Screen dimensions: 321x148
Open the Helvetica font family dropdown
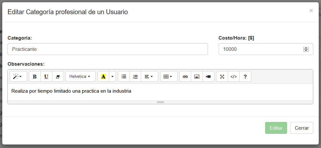(80, 77)
